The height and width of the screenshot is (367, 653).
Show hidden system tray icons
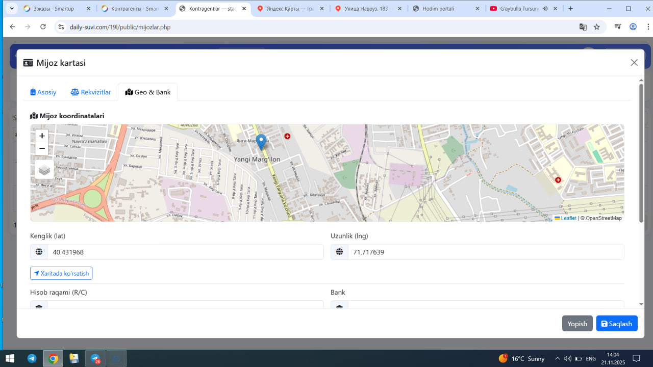[557, 358]
